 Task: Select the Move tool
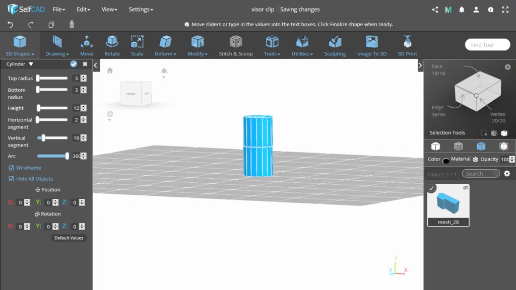[86, 45]
